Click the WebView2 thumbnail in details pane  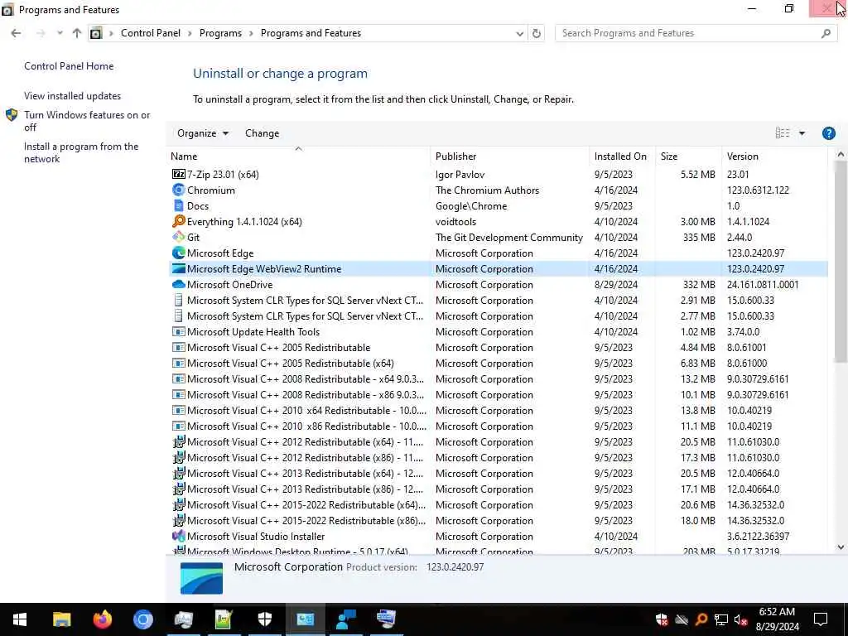click(201, 577)
